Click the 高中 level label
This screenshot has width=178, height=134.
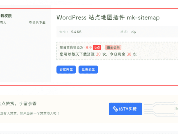click(88, 48)
